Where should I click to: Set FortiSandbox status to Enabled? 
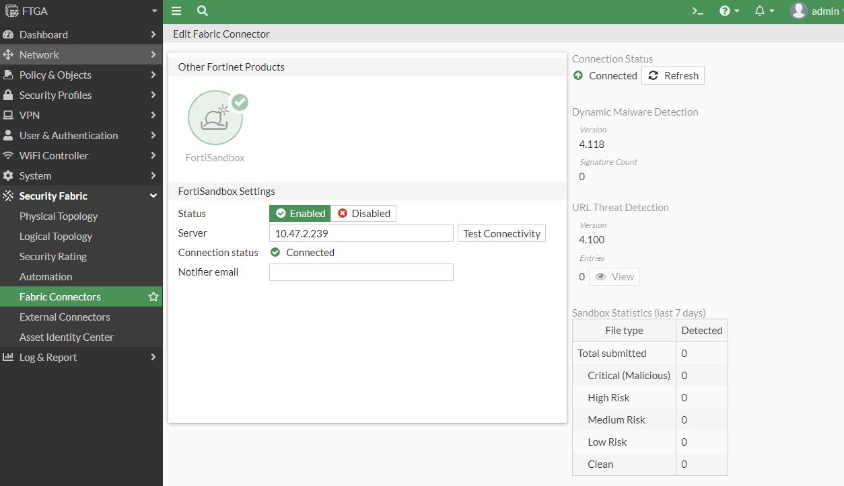click(x=300, y=213)
